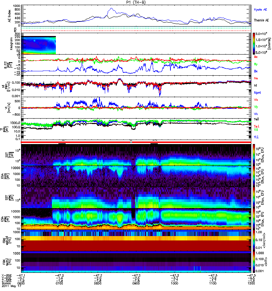This screenshot has height=291, width=272.
Task: Click the 0700 time tick label
Action: (59, 283)
